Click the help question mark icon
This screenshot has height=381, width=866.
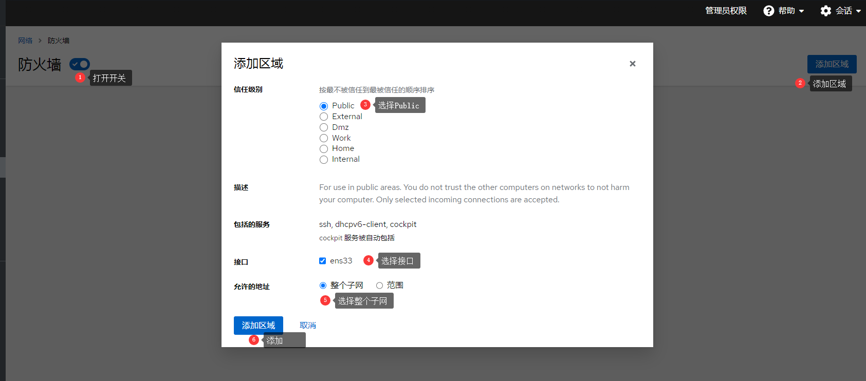pos(769,11)
